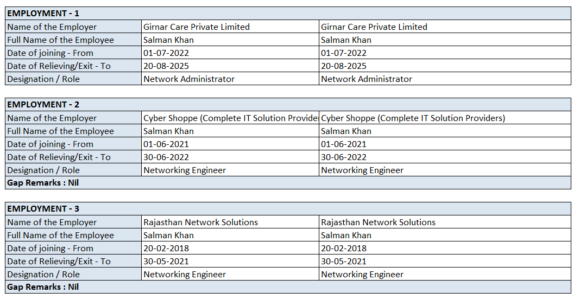This screenshot has height=299, width=580.
Task: Click Gap Remarks row under Employment 2
Action: [x=43, y=183]
